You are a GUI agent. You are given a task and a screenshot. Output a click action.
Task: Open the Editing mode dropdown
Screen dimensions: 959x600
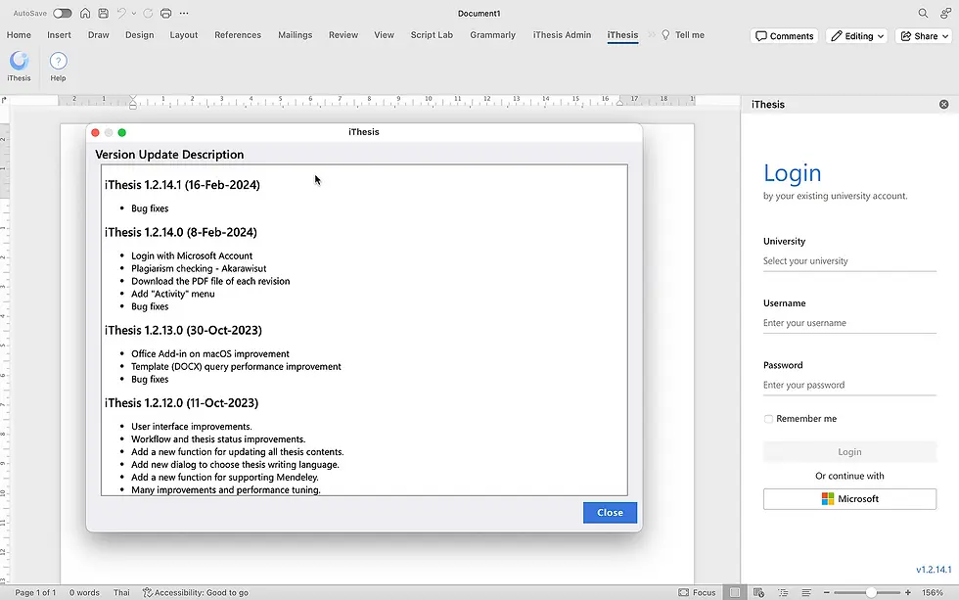click(x=856, y=36)
